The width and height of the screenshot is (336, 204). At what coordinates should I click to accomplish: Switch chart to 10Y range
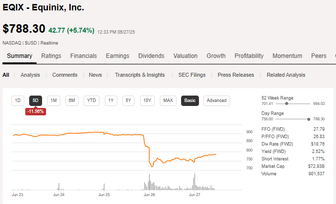[x=147, y=101]
